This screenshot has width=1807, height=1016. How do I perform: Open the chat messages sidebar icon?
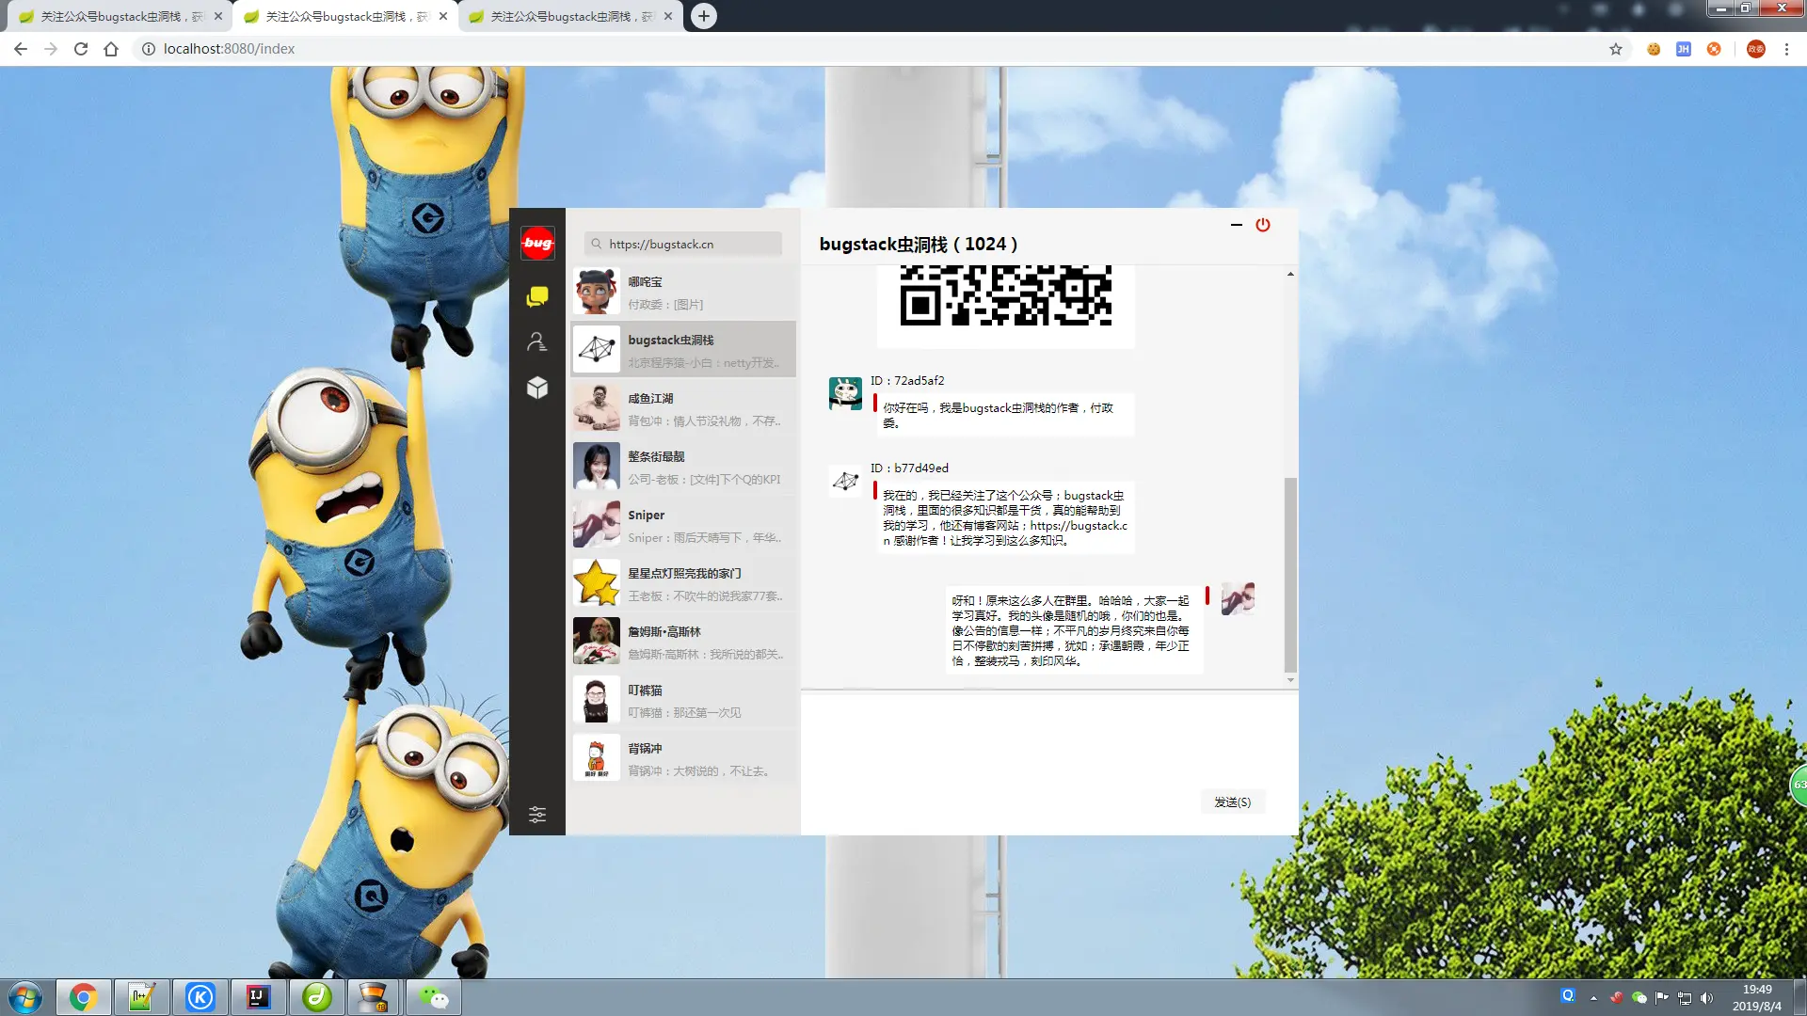click(x=537, y=297)
